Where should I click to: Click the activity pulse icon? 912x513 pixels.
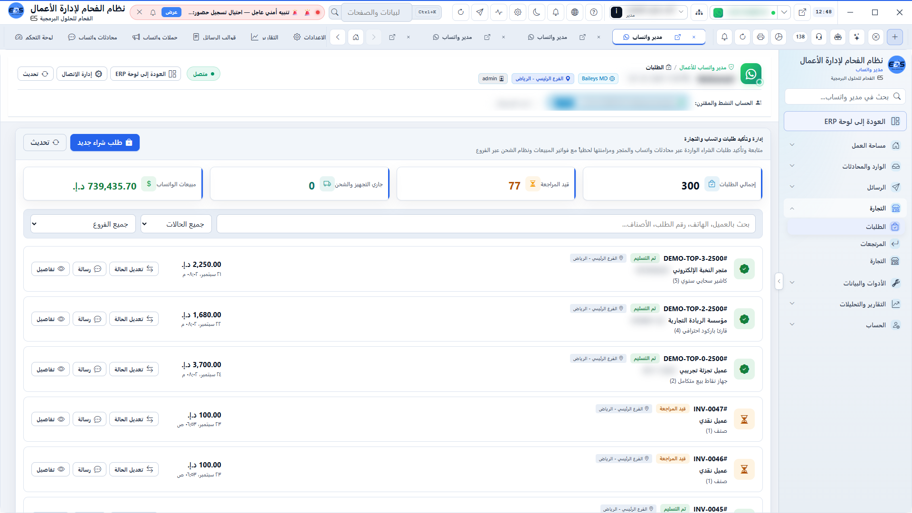coord(499,12)
